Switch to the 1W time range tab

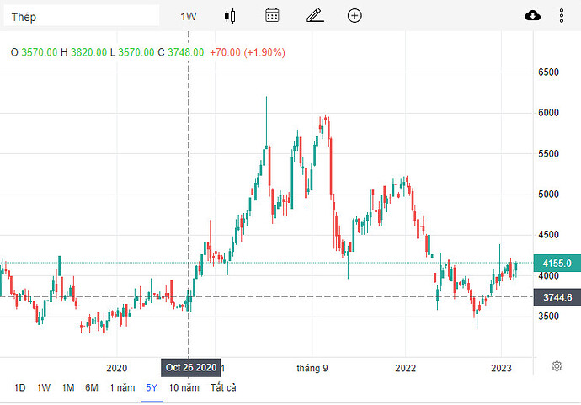(x=43, y=387)
